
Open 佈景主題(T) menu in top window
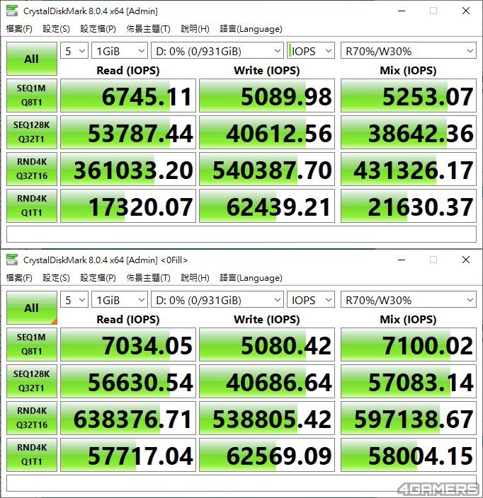coord(148,29)
